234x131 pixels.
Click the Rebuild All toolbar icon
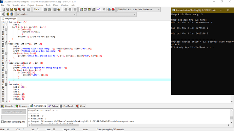click(93, 9)
